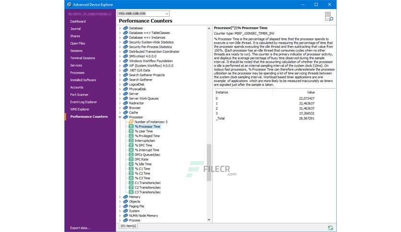Expand the System tree node

120,211
